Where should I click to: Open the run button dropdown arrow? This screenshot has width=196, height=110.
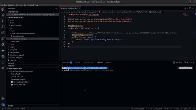pos(187,9)
